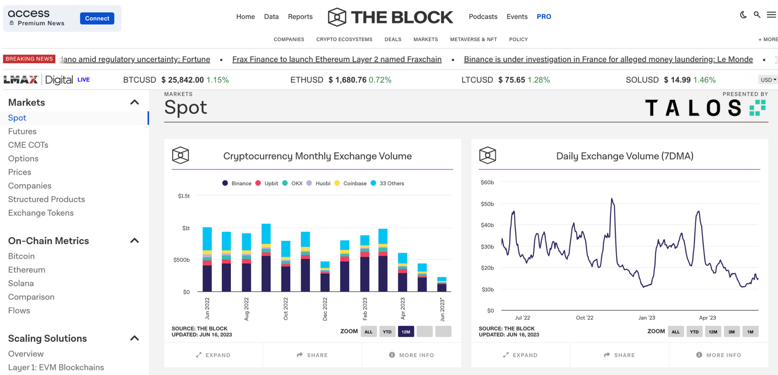Viewport: 778px width, 375px height.
Task: Open the hamburger menu icon at top right
Action: [771, 14]
